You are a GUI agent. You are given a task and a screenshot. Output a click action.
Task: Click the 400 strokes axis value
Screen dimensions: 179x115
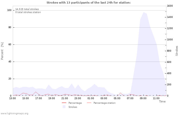pos(169,73)
